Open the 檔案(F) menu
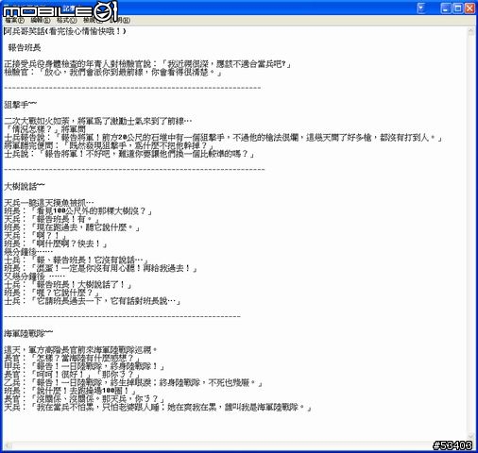Image resolution: width=478 pixels, height=453 pixels. point(14,21)
